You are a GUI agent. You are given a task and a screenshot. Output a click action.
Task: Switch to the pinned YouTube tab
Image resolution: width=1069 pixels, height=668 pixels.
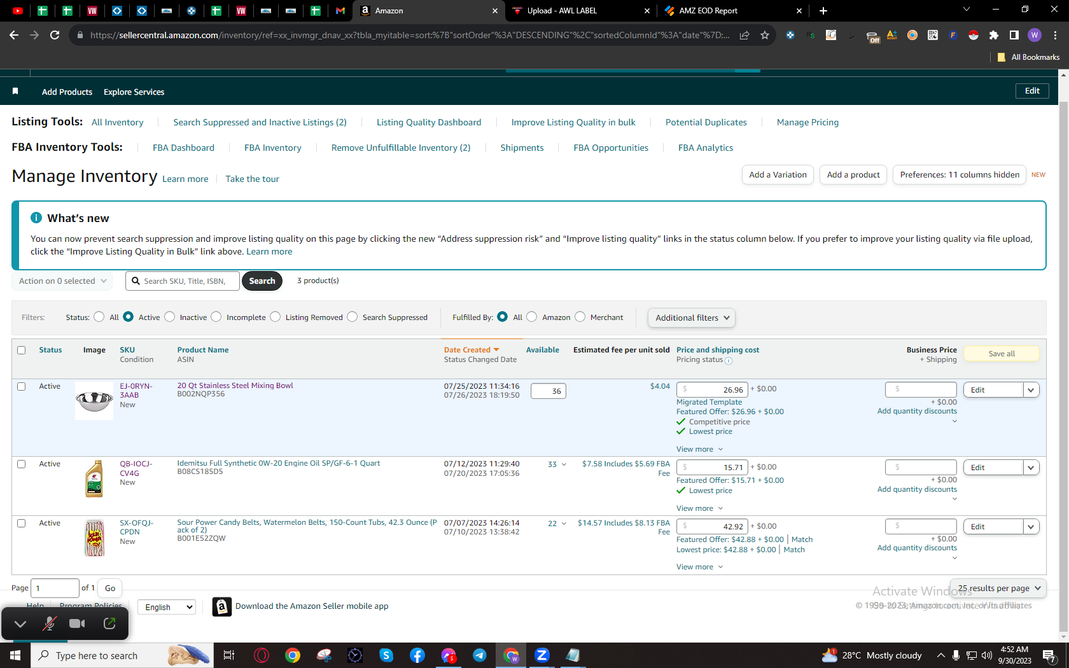click(18, 11)
